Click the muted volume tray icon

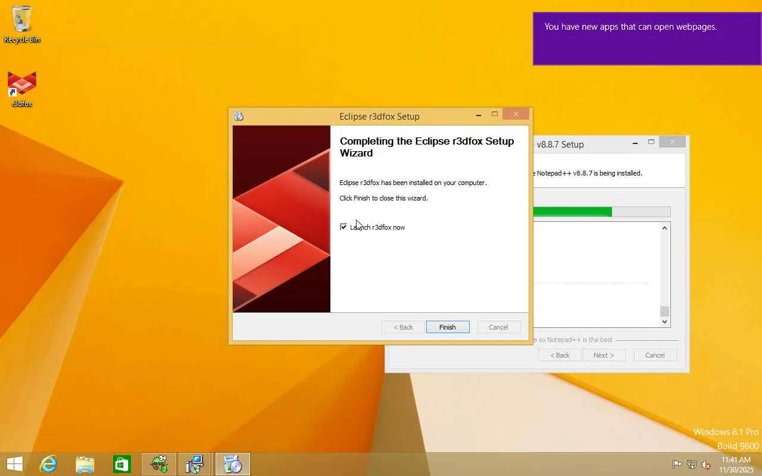coord(706,465)
